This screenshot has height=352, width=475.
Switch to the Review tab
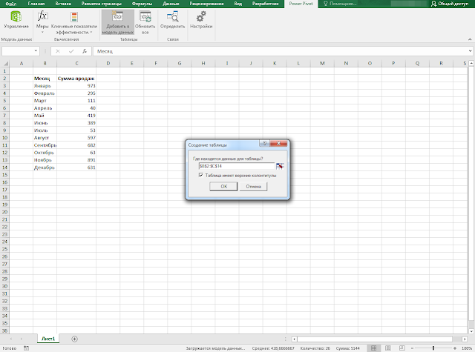pos(206,4)
